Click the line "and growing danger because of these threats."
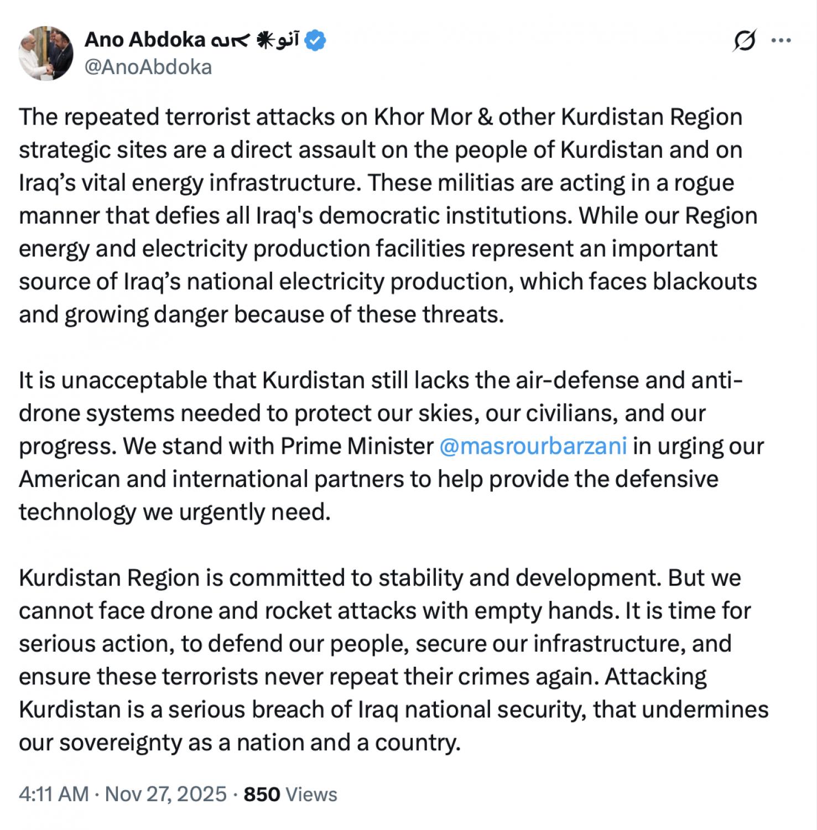This screenshot has width=817, height=830. point(261,314)
